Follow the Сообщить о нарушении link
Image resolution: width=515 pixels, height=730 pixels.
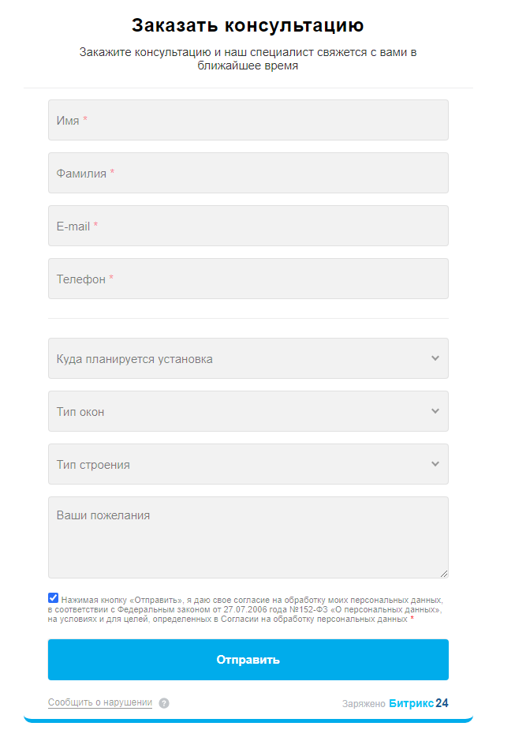pos(100,702)
